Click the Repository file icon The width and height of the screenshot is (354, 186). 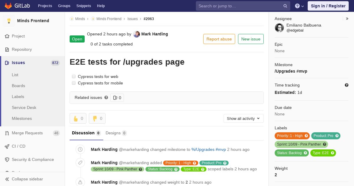tap(7, 49)
